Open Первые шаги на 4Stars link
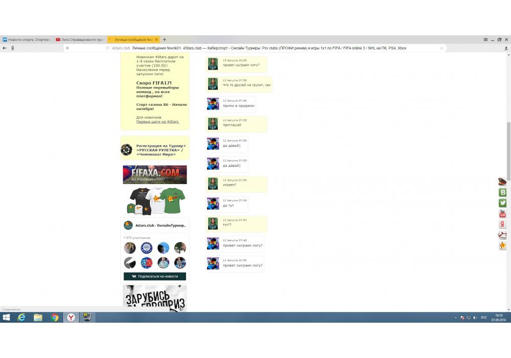The image size is (511, 358). tap(157, 121)
